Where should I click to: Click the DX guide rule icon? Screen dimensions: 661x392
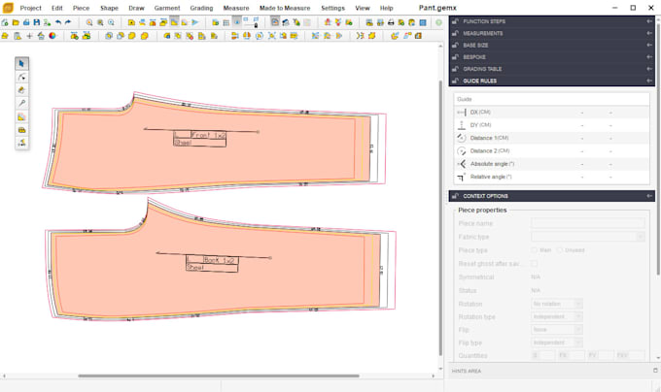point(461,113)
